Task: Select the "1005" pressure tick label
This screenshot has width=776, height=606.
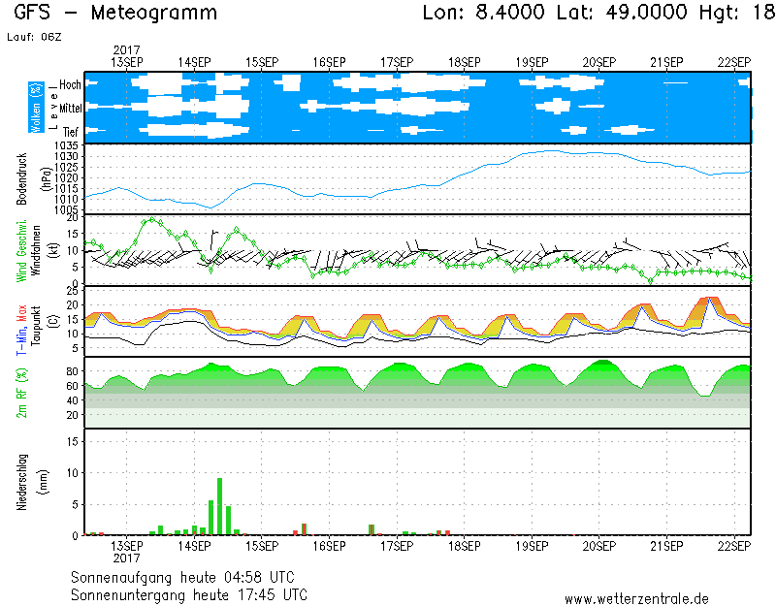Action: coord(66,209)
